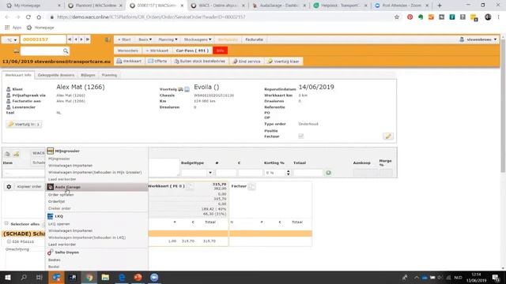Click the copy icon above Item
The image size is (506, 284).
pyautogui.click(x=7, y=154)
